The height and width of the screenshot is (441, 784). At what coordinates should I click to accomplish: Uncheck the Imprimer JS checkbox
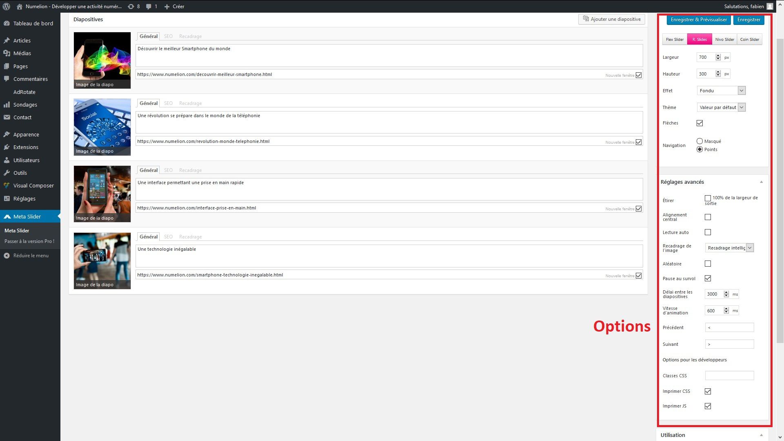click(x=708, y=406)
